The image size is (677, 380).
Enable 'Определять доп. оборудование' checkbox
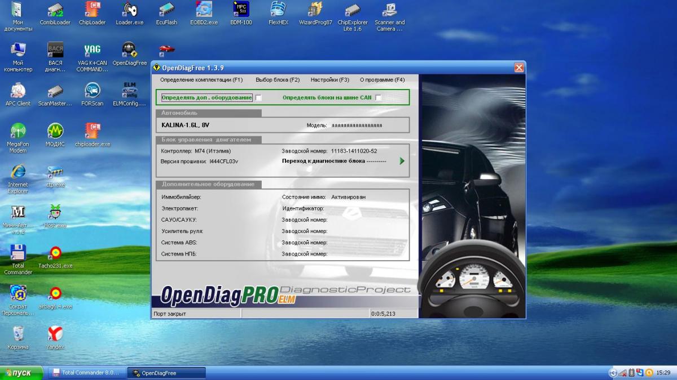258,98
